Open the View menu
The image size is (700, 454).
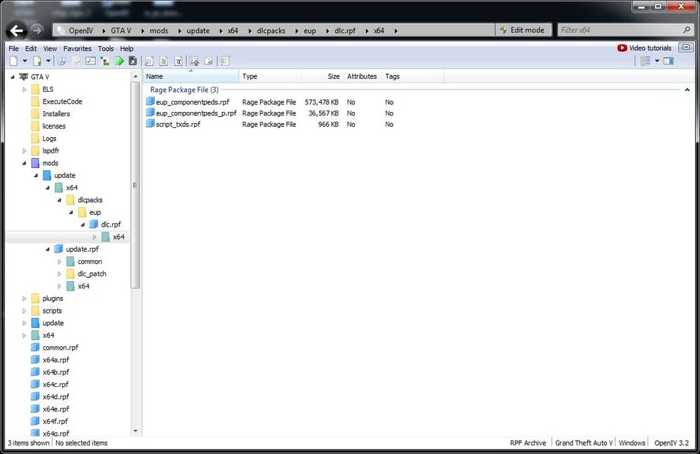click(50, 48)
